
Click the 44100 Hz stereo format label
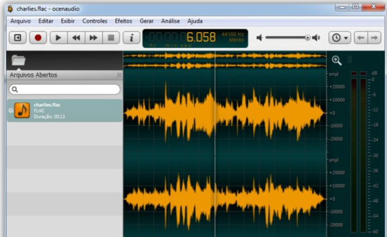click(233, 37)
